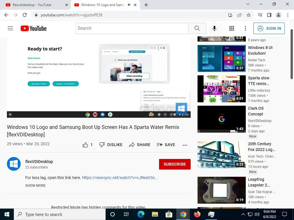
Task: Select the Windows 10 Logo video tab
Action: [x=102, y=5]
